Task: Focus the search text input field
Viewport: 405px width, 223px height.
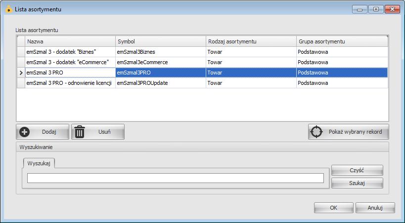Action: (176, 178)
